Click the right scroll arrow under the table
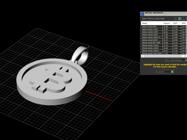The height and width of the screenshot is (140, 187). pos(185,56)
